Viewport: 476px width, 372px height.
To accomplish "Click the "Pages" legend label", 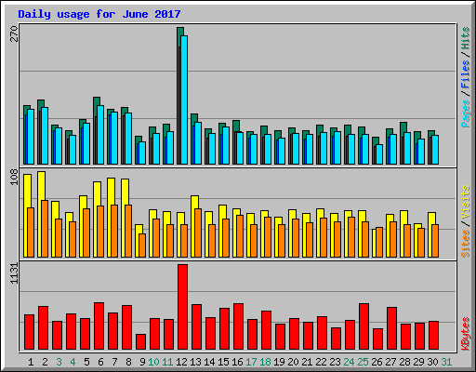I will (x=466, y=113).
